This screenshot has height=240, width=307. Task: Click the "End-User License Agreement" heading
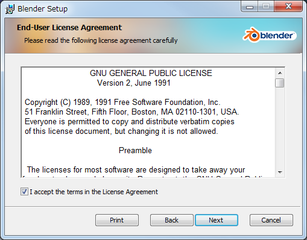pos(69,28)
